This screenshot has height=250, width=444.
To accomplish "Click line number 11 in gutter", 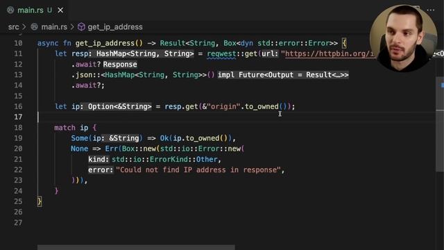I will pos(18,53).
